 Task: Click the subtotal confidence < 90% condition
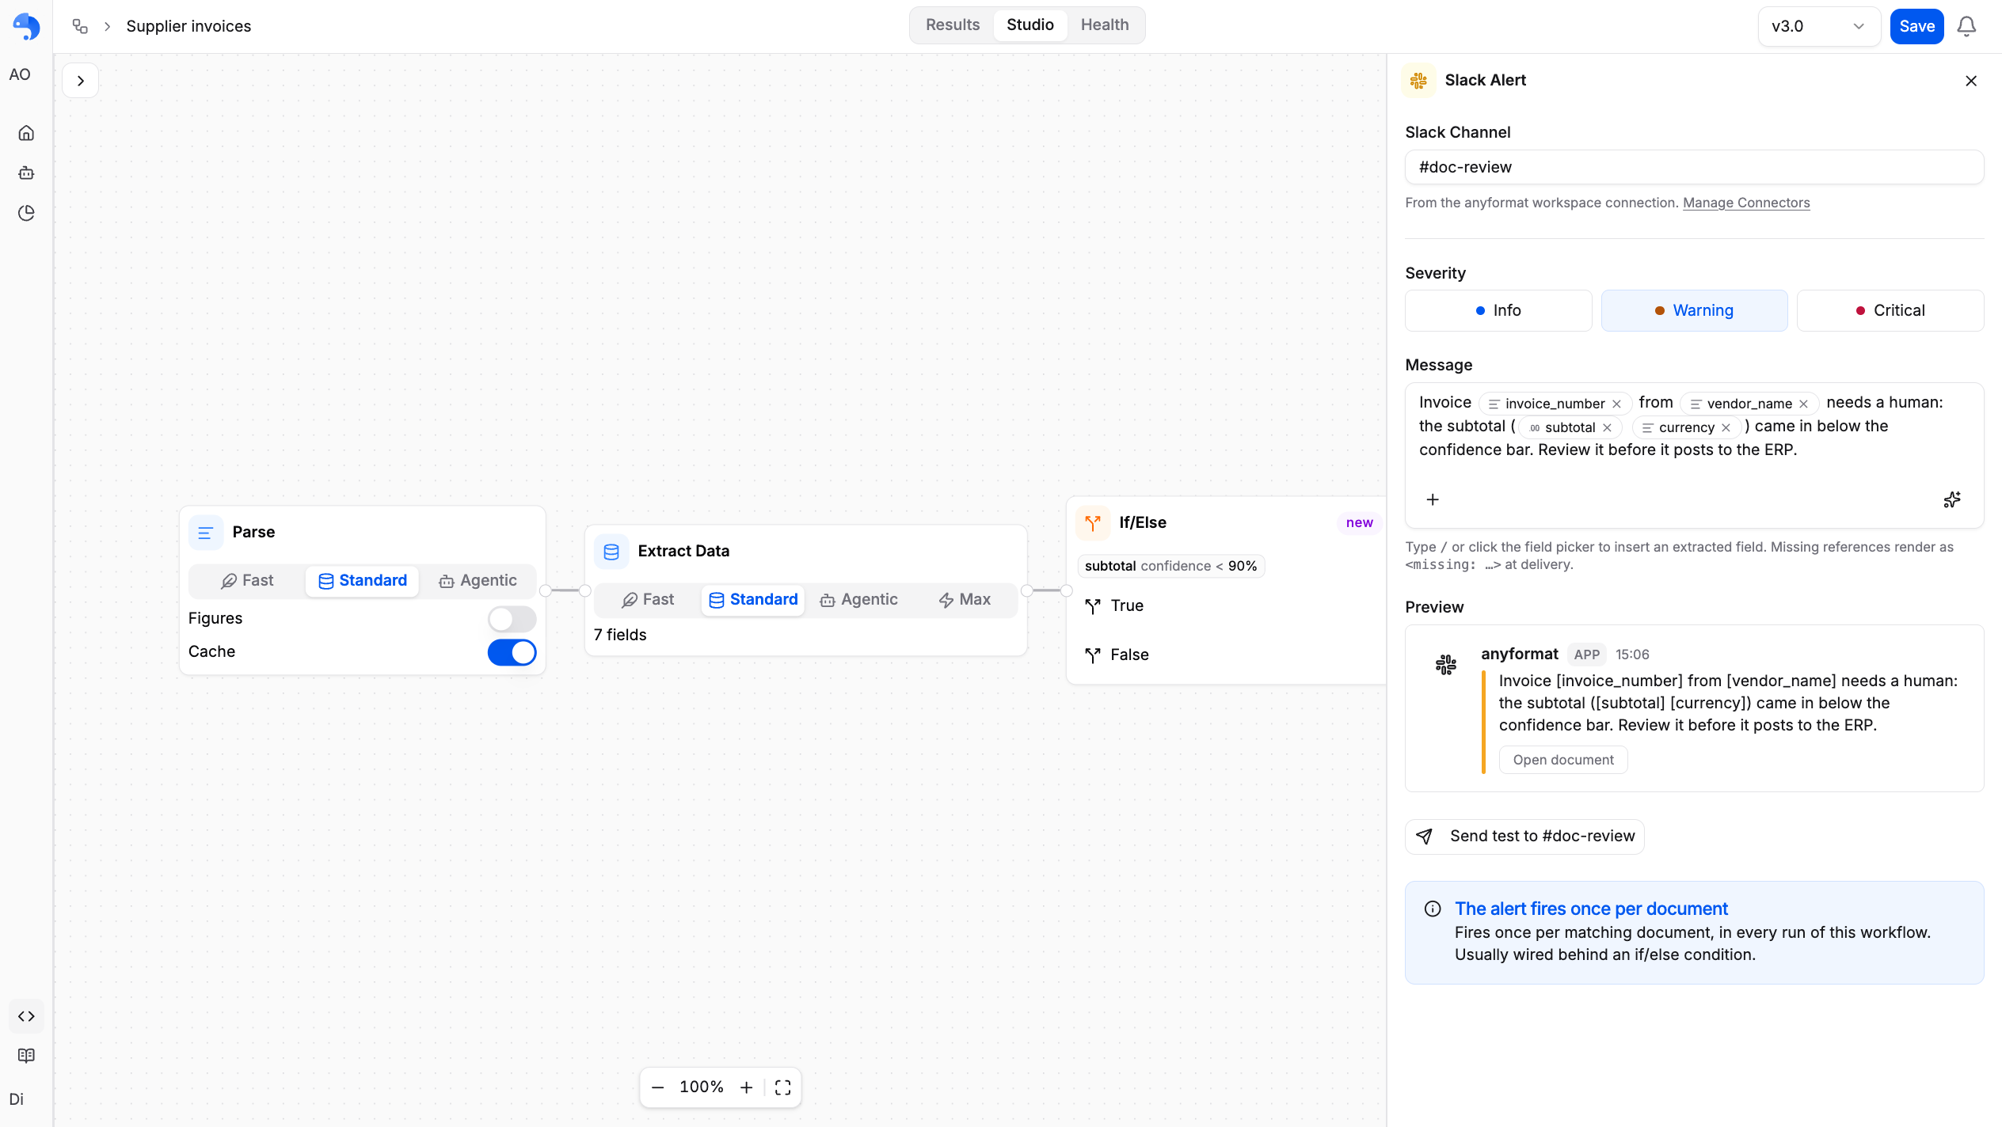pyautogui.click(x=1170, y=566)
